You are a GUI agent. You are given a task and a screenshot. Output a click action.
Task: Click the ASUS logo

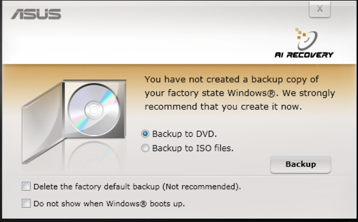tap(36, 14)
